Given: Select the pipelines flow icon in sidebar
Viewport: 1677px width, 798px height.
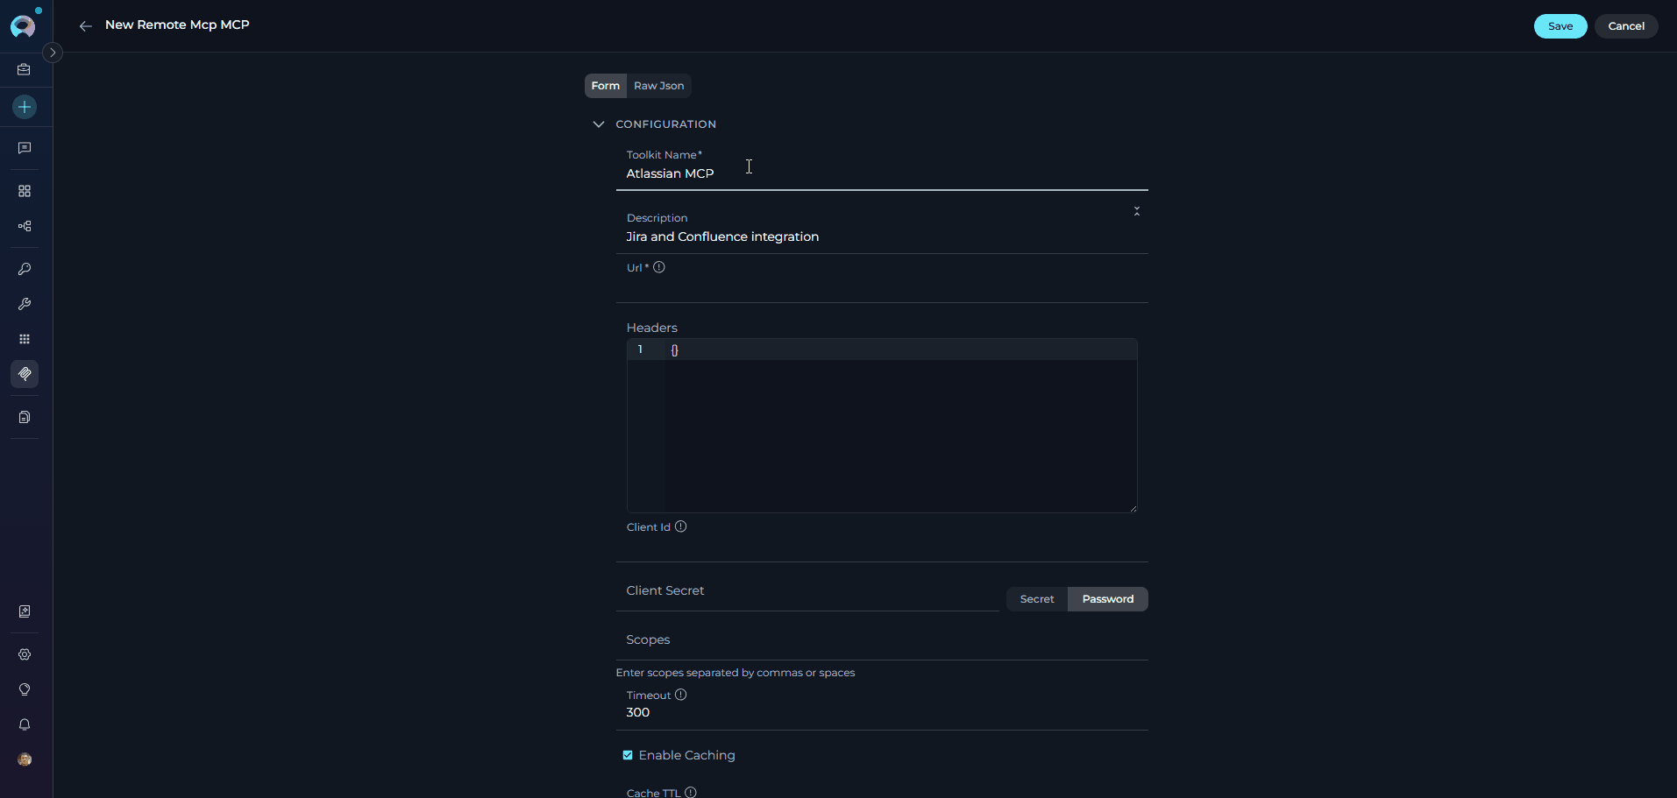Looking at the screenshot, I should (x=24, y=226).
